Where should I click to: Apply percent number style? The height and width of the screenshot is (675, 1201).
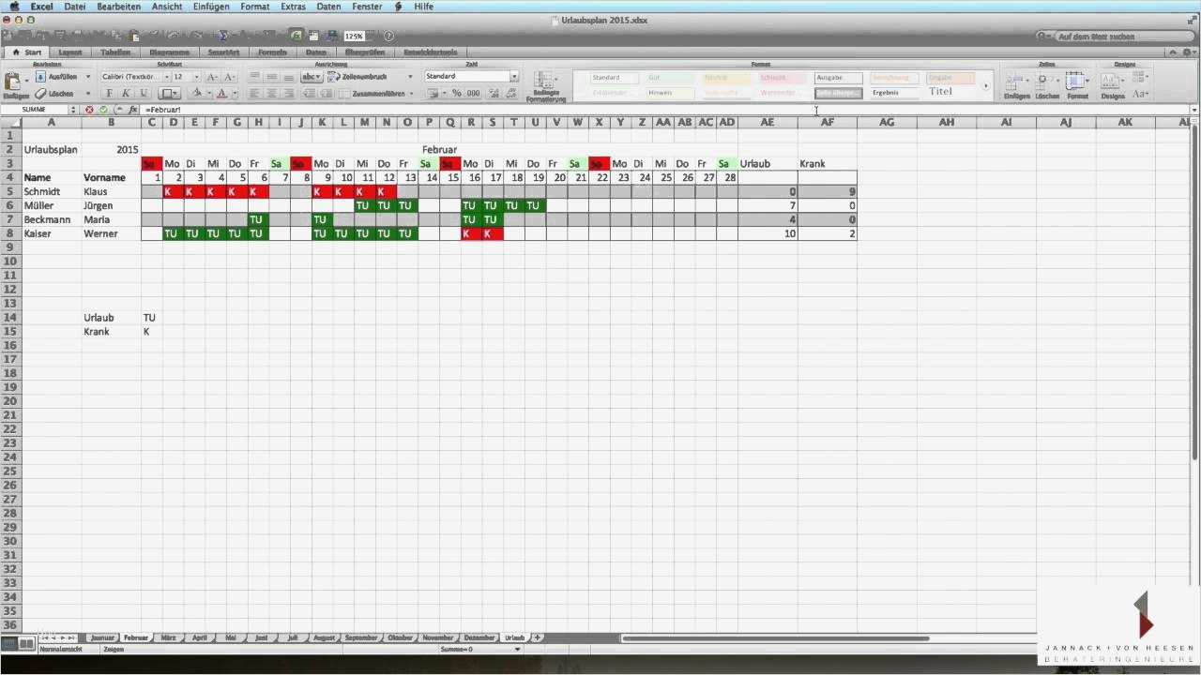(x=457, y=94)
